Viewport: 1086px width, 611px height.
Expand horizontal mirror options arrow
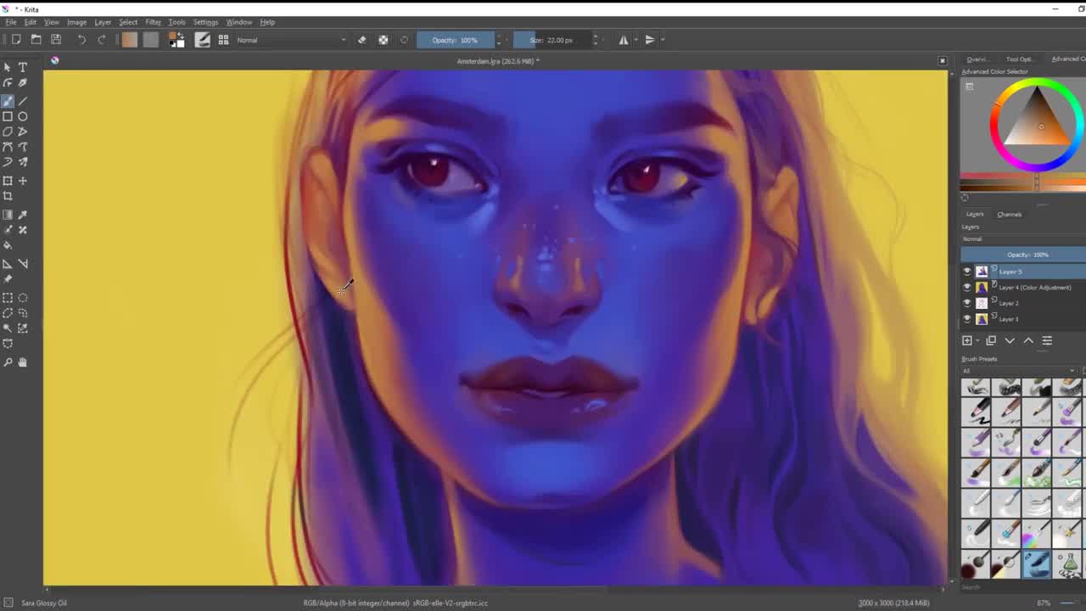point(635,40)
